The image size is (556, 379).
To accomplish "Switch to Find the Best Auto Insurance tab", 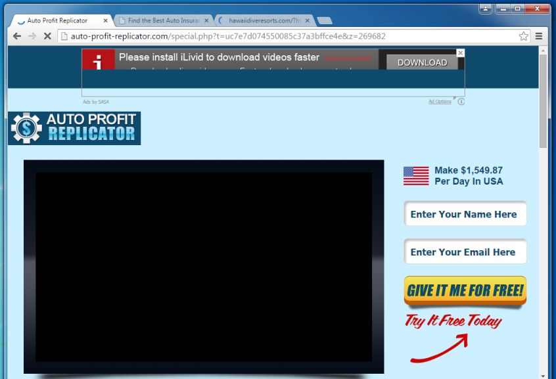I will (164, 20).
